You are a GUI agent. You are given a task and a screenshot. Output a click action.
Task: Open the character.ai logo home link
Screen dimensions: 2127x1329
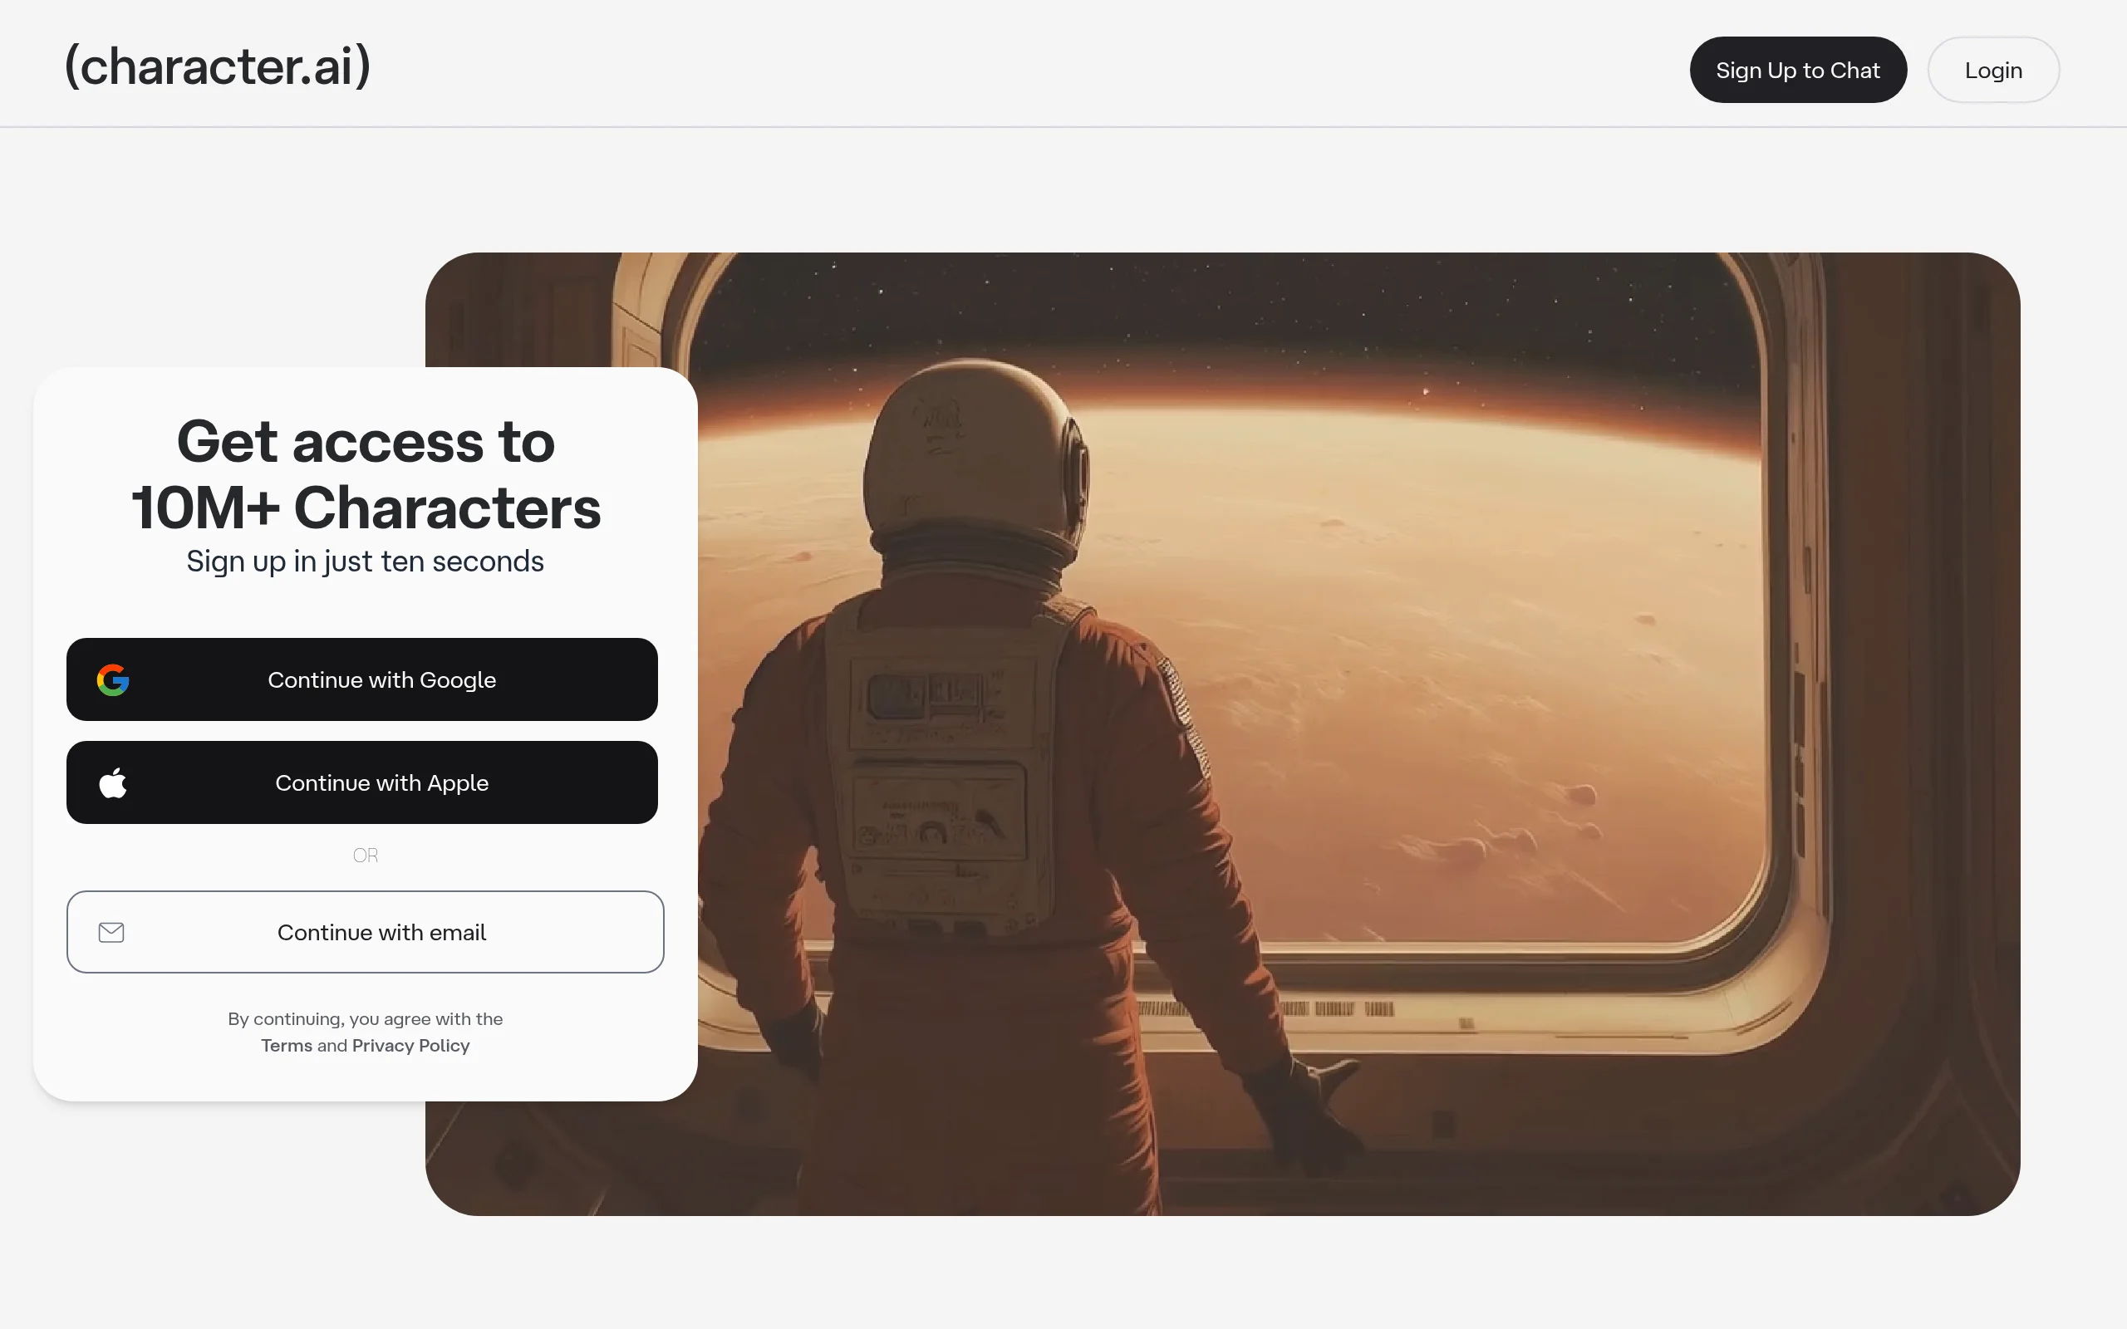pyautogui.click(x=218, y=66)
